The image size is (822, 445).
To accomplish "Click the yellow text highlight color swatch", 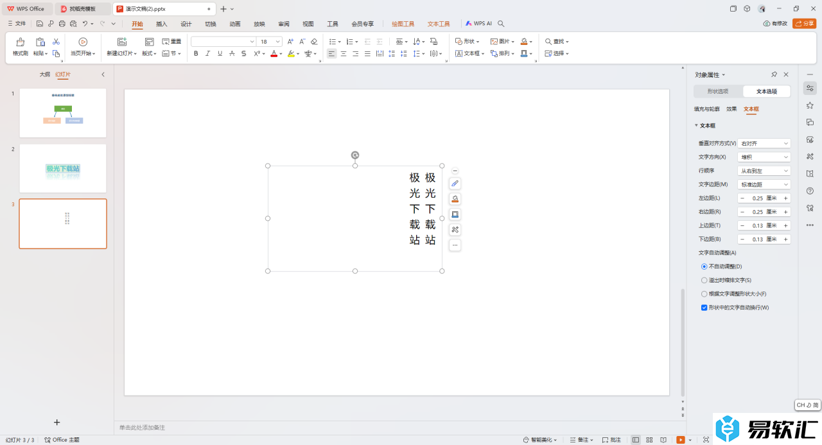I will pyautogui.click(x=291, y=54).
